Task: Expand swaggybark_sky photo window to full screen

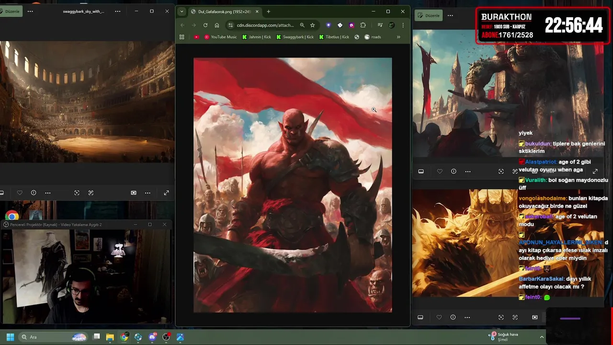Action: click(x=166, y=193)
